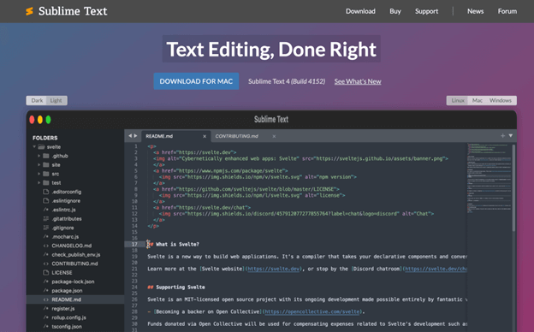Click the FOLDERS sidebar header
Viewport: 534px width, 332px height.
click(x=45, y=138)
